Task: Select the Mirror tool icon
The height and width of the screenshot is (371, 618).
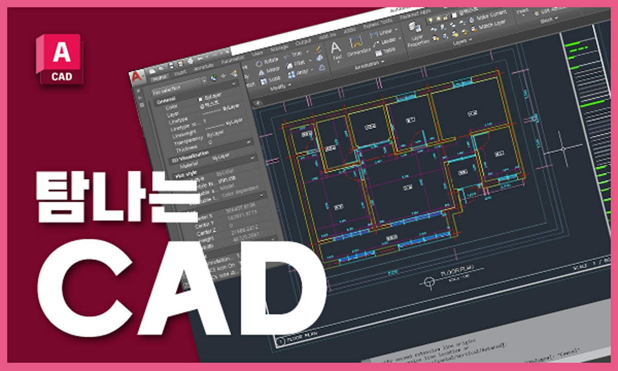Action: 262,71
